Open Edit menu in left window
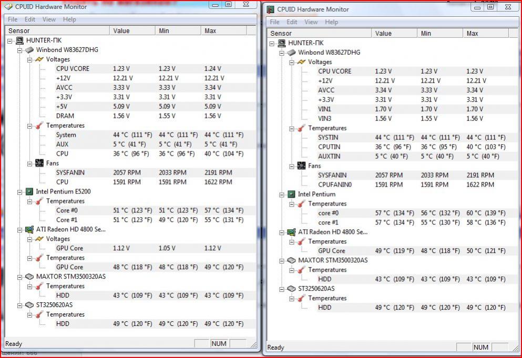Viewport: 522px width, 358px height. (30, 19)
